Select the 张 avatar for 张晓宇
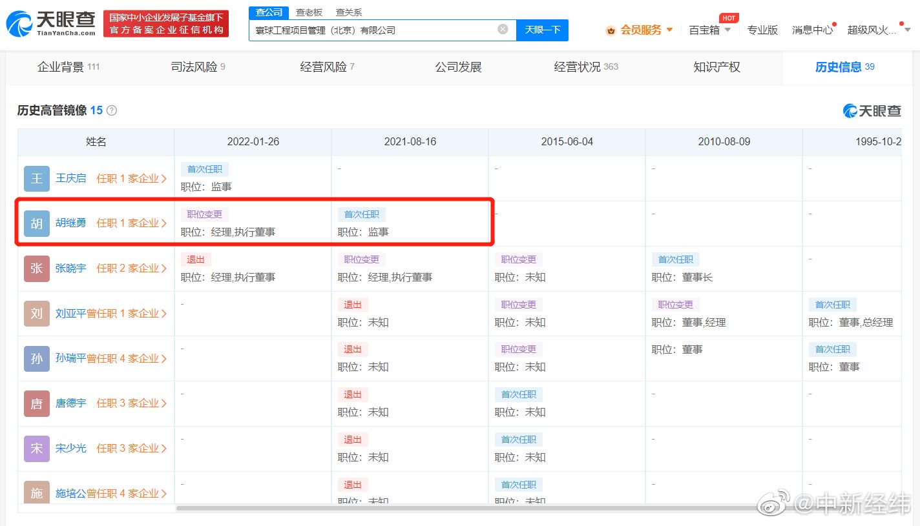The image size is (920, 526). point(37,268)
